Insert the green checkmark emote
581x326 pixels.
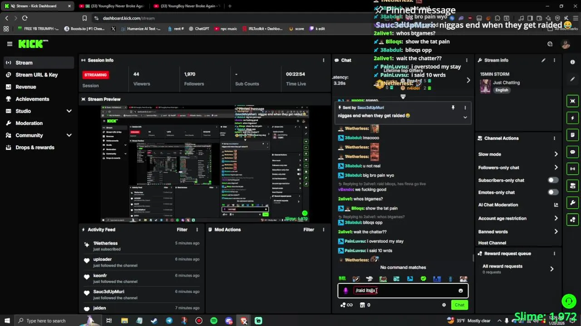[423, 279]
